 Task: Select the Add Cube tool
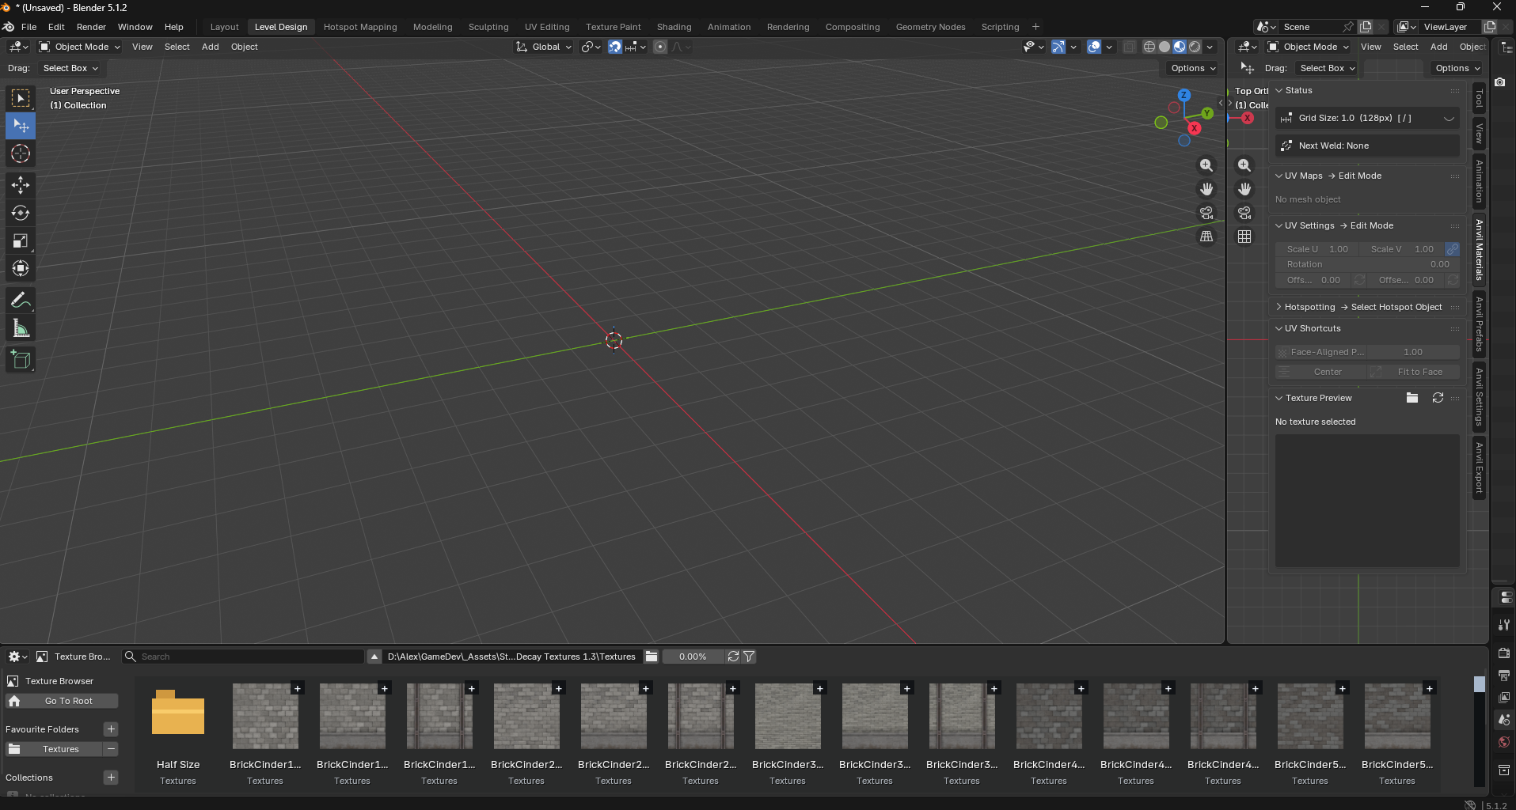21,360
